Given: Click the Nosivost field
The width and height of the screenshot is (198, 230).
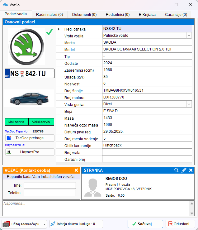Looking at the screenshot, I should (x=147, y=84).
